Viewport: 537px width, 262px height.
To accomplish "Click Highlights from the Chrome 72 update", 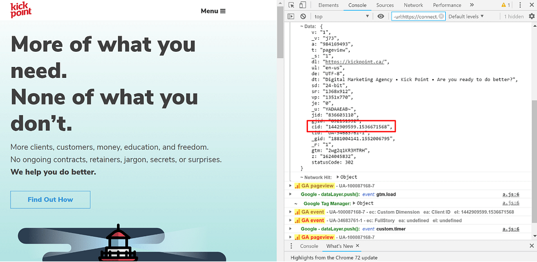I will click(x=334, y=258).
